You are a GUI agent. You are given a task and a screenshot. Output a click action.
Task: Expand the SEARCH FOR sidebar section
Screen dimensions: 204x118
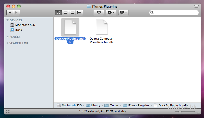8,43
